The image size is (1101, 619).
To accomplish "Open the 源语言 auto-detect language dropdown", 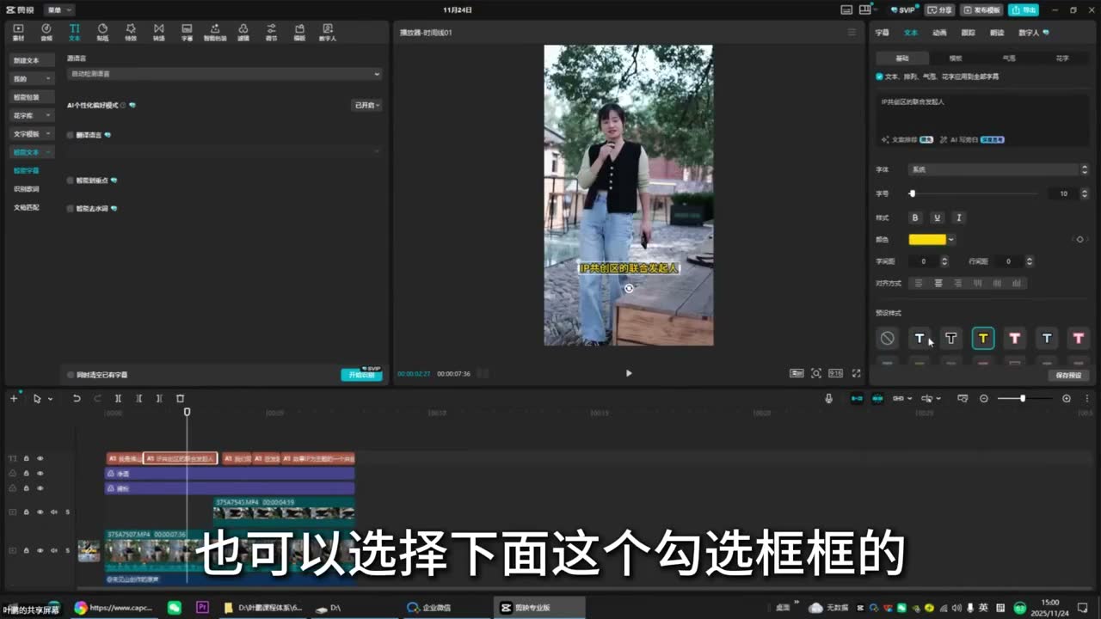I will coord(224,74).
